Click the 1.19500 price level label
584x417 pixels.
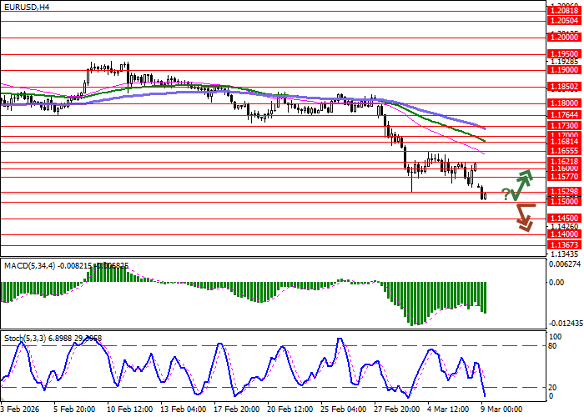point(564,54)
